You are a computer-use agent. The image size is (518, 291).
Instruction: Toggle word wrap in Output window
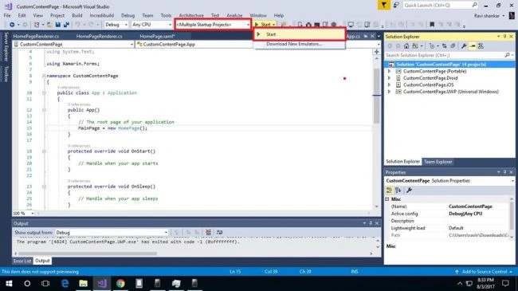[x=219, y=233]
